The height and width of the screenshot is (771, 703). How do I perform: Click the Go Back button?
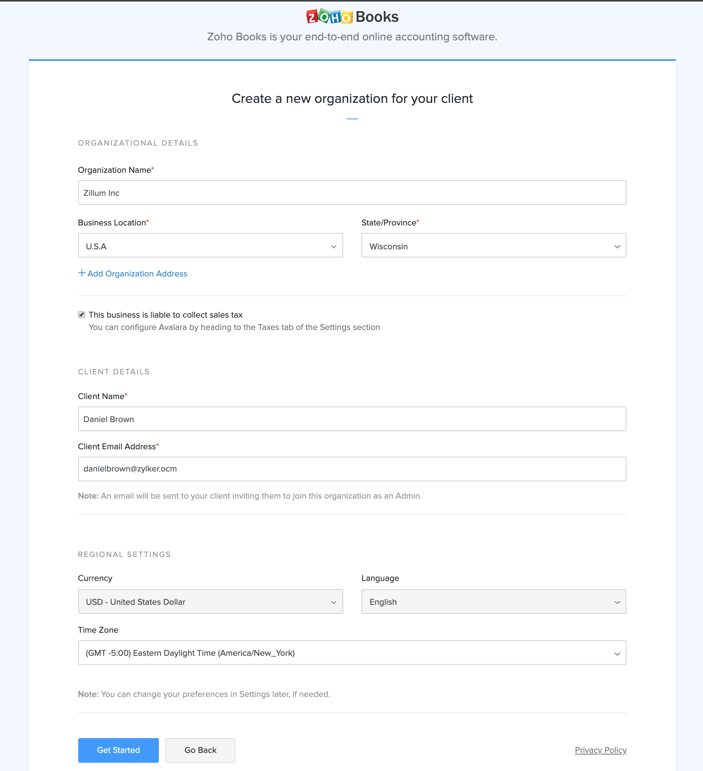click(200, 750)
